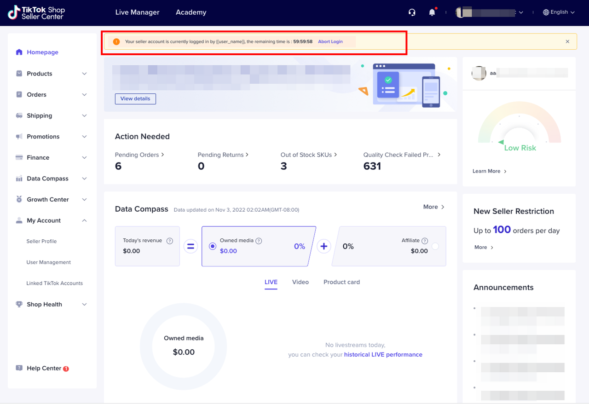Viewport: 589px width, 404px height.
Task: Select the Owned media radio button
Action: [213, 246]
